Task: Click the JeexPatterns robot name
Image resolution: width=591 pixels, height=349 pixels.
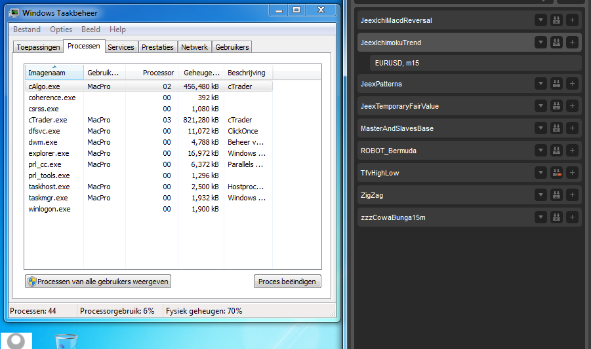Action: (x=381, y=84)
